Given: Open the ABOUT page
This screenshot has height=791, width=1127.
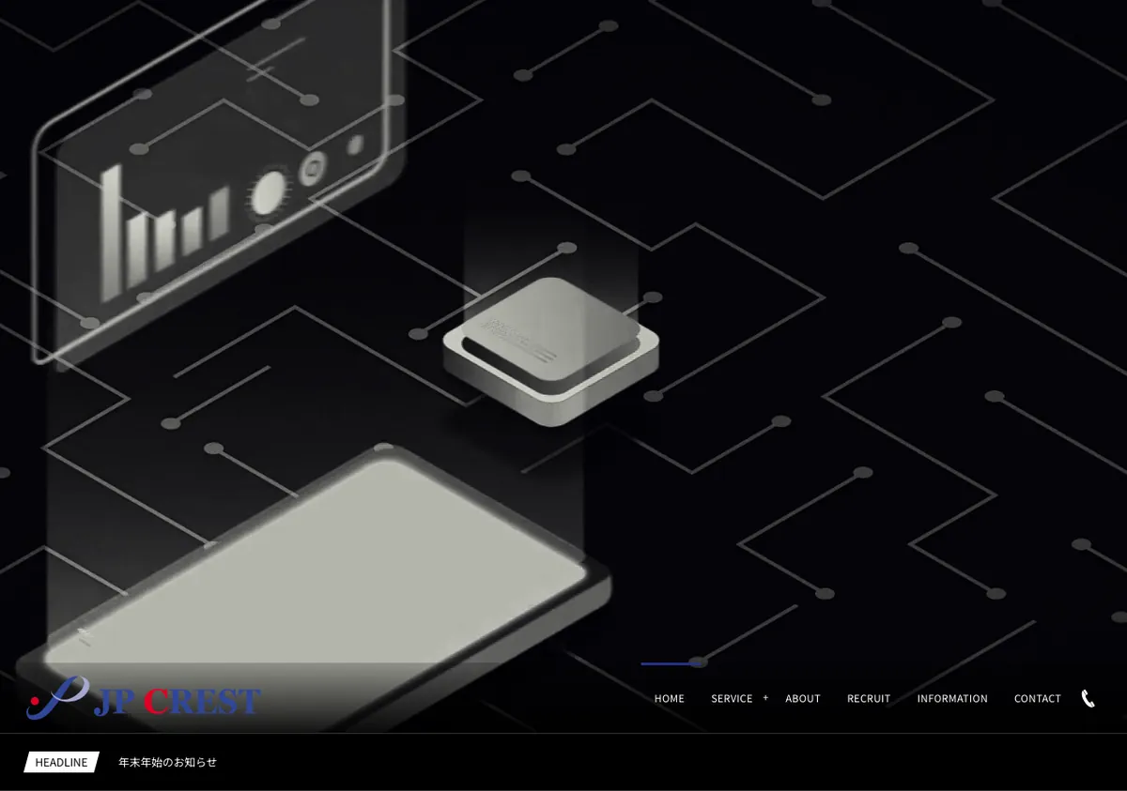Looking at the screenshot, I should point(803,698).
